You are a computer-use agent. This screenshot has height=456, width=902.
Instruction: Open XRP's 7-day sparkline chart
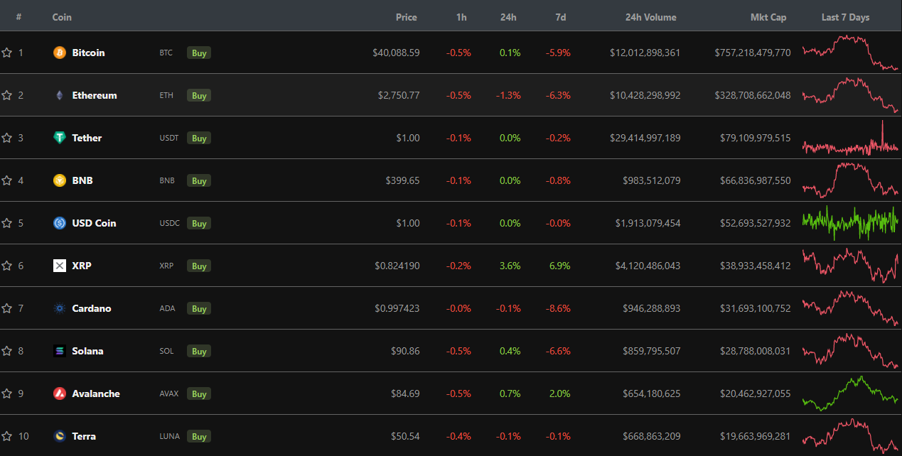(851, 266)
